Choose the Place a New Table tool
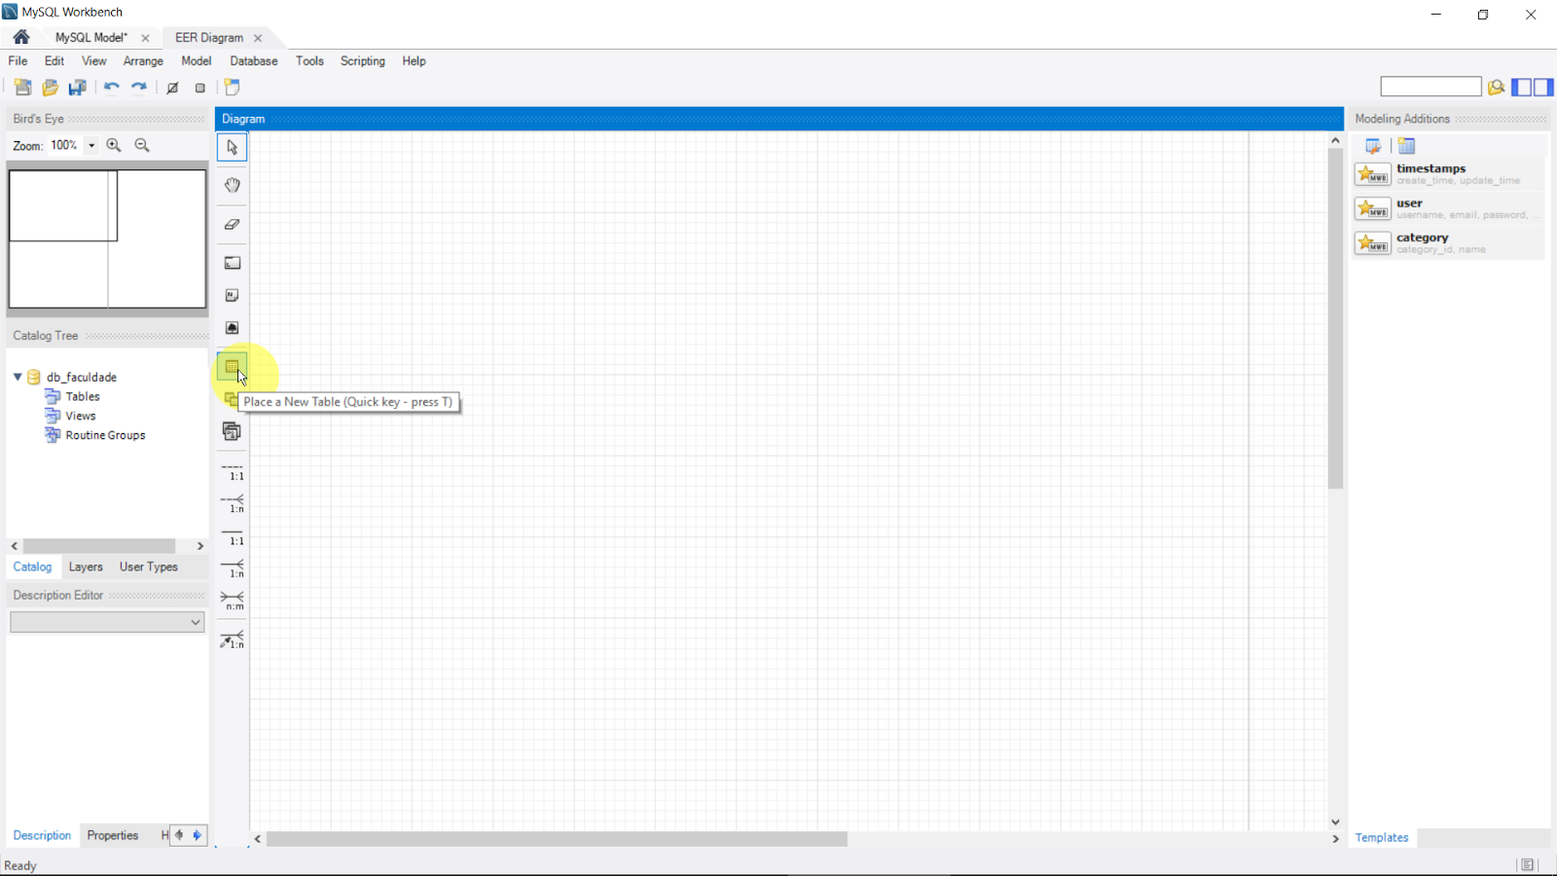The width and height of the screenshot is (1557, 876). coord(232,367)
